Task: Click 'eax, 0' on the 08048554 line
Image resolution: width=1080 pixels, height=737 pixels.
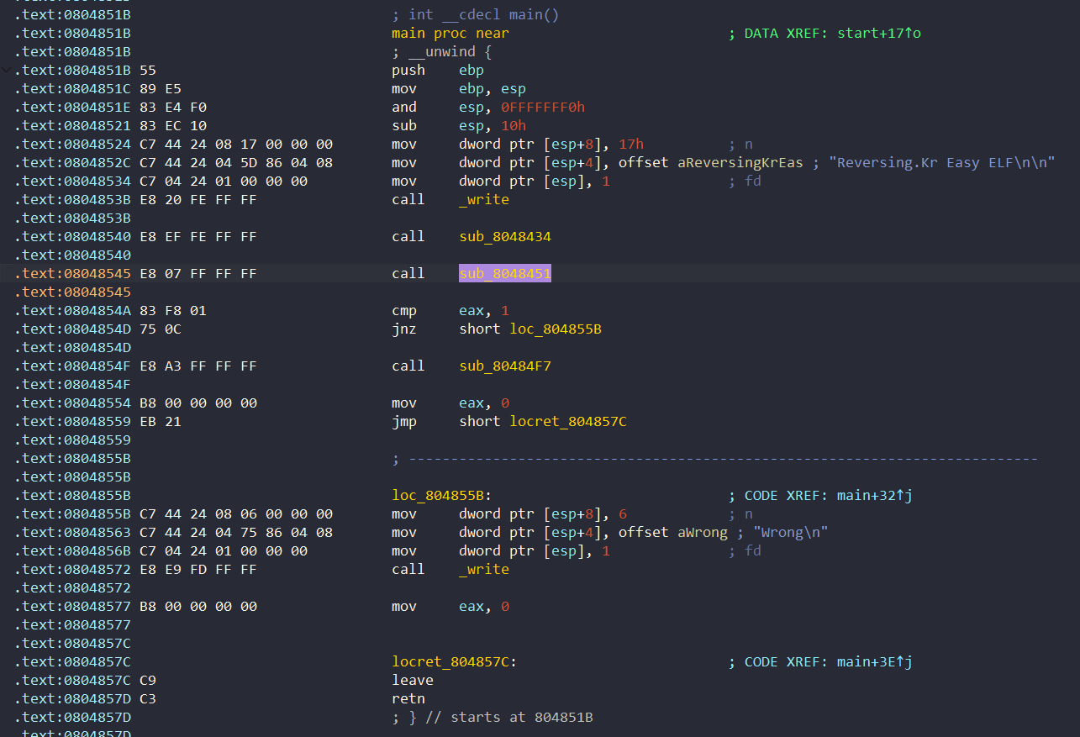Action: tap(484, 403)
